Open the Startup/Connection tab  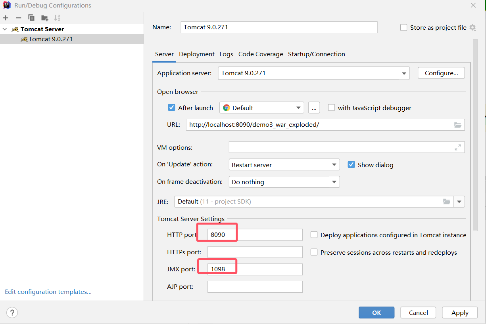click(x=317, y=54)
